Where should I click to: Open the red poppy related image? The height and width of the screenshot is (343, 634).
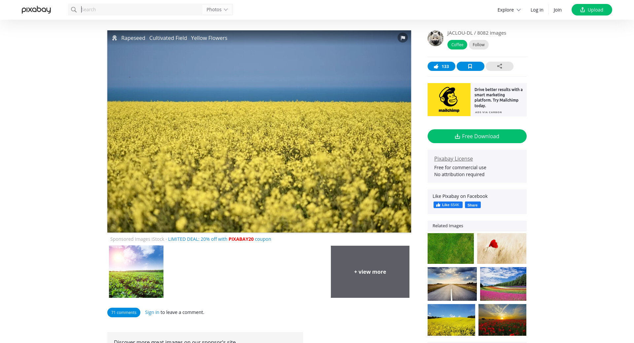[502, 248]
